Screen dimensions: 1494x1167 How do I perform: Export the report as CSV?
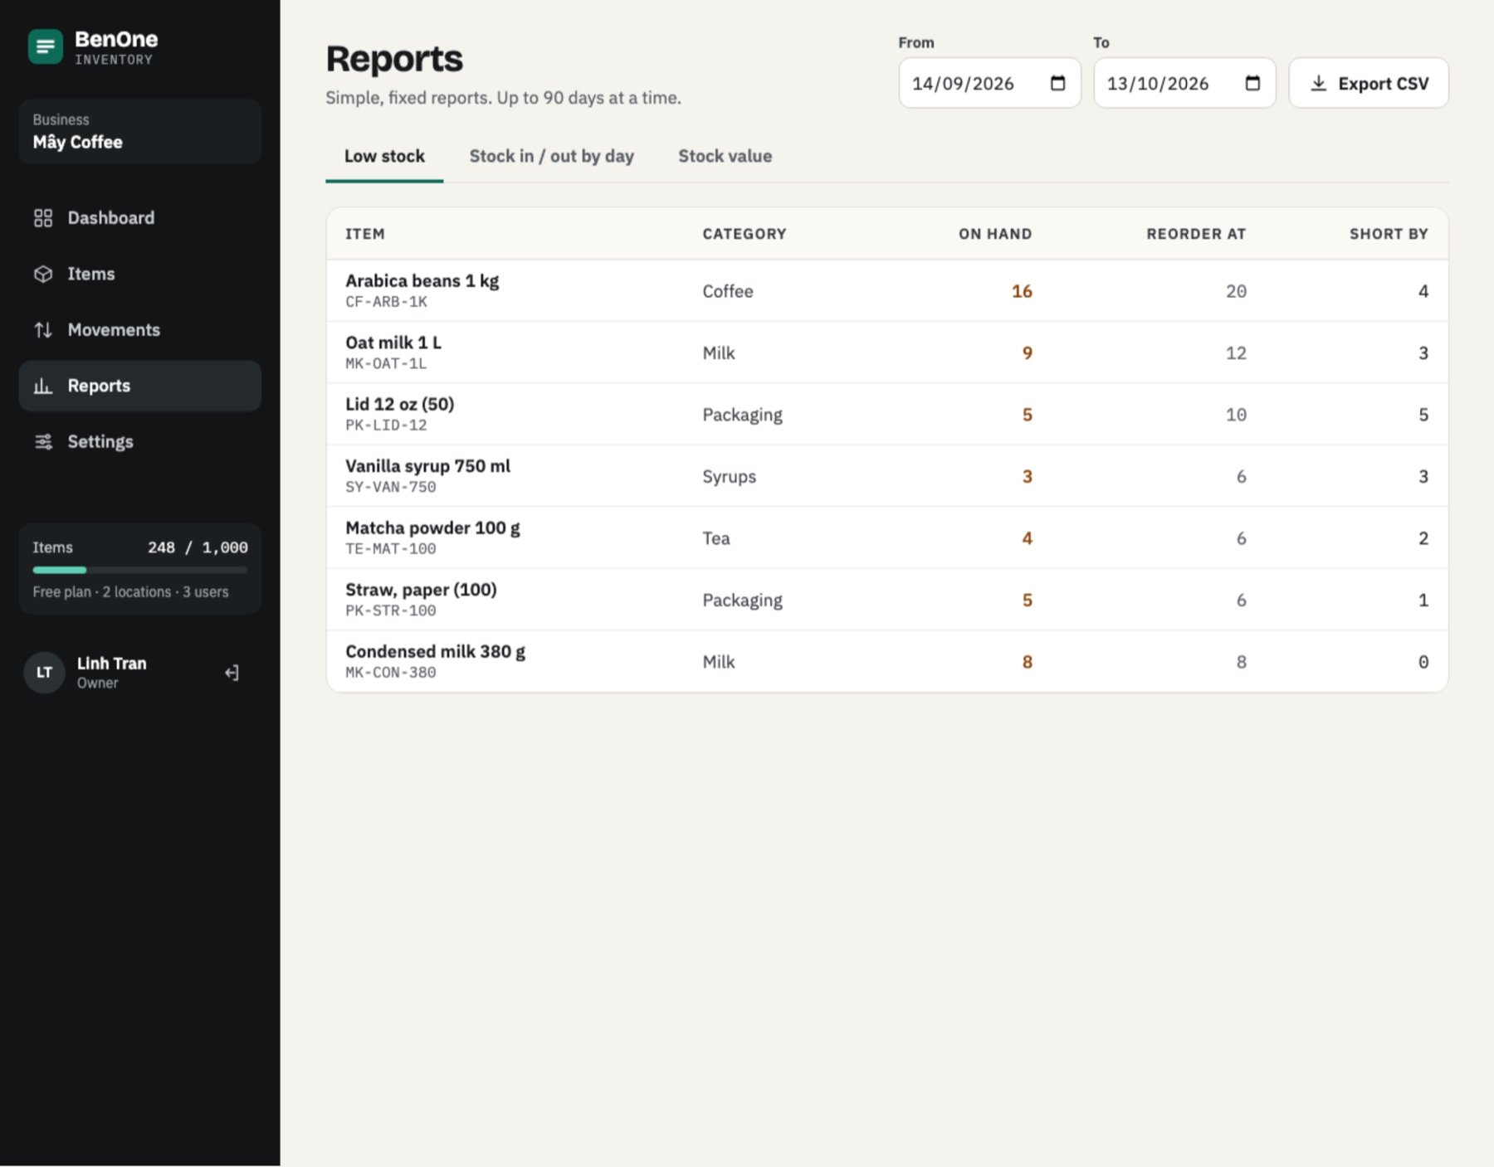click(x=1369, y=83)
